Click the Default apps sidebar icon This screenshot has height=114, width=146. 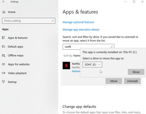(x=4, y=47)
